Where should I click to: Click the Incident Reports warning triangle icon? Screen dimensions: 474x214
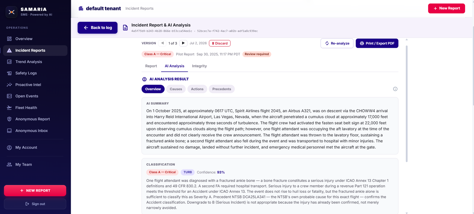9,50
